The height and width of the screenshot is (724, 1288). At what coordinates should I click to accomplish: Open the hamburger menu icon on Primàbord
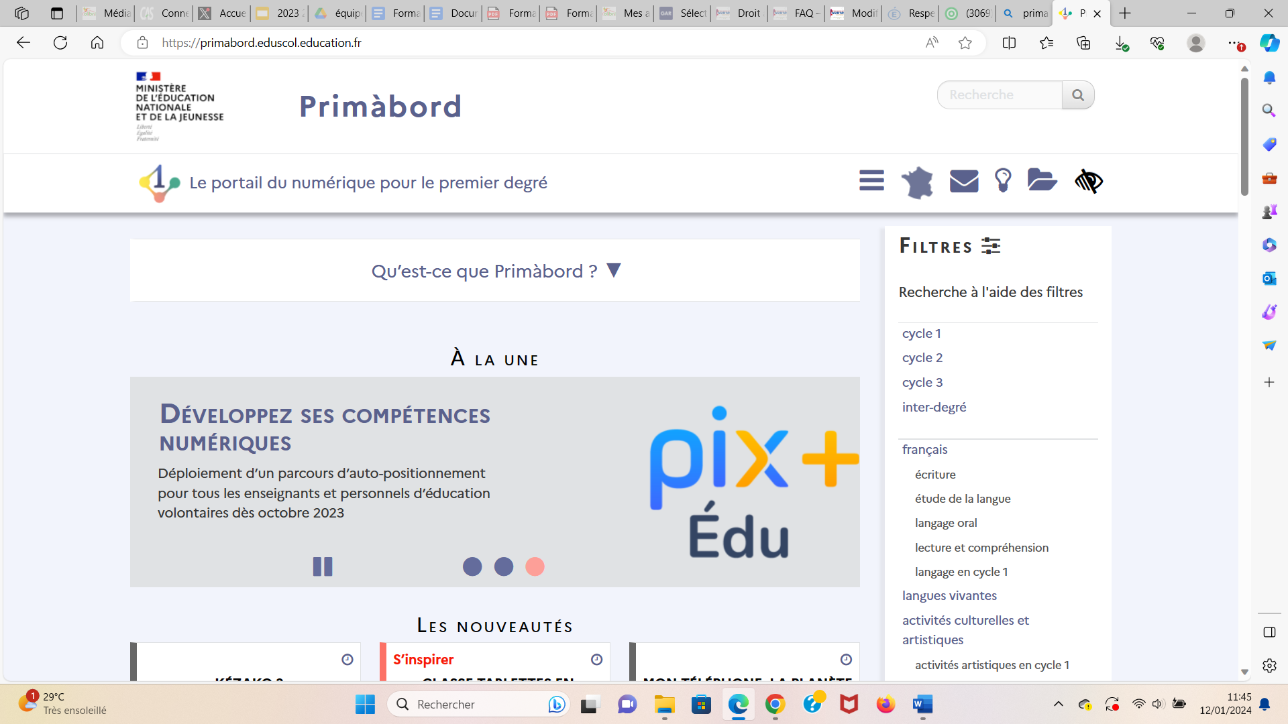871,180
